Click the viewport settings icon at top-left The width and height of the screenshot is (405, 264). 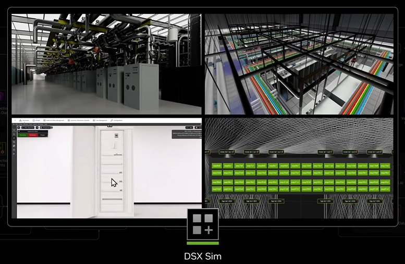click(19, 127)
